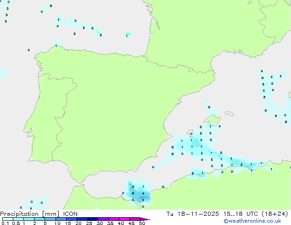Screen dimensions: 291x225
Task: Click the legend scale label '50'
Action: coord(142,223)
